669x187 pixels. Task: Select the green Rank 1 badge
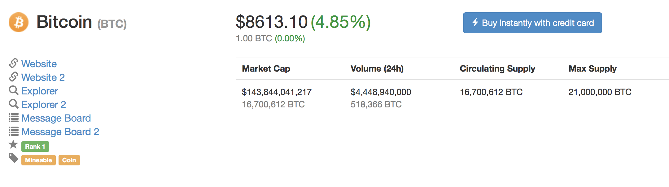tap(35, 147)
